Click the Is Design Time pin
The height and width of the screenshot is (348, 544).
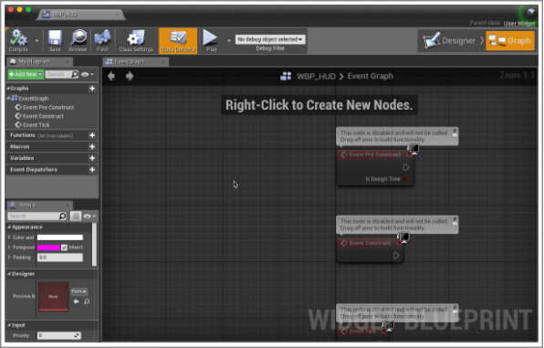click(405, 179)
